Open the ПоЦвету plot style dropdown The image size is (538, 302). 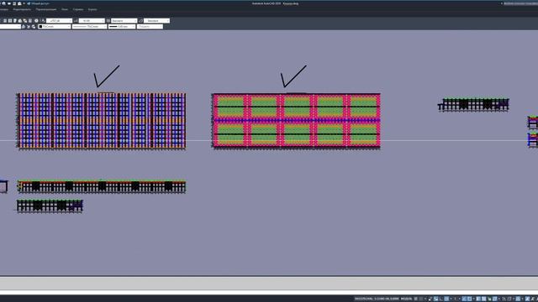click(x=150, y=26)
